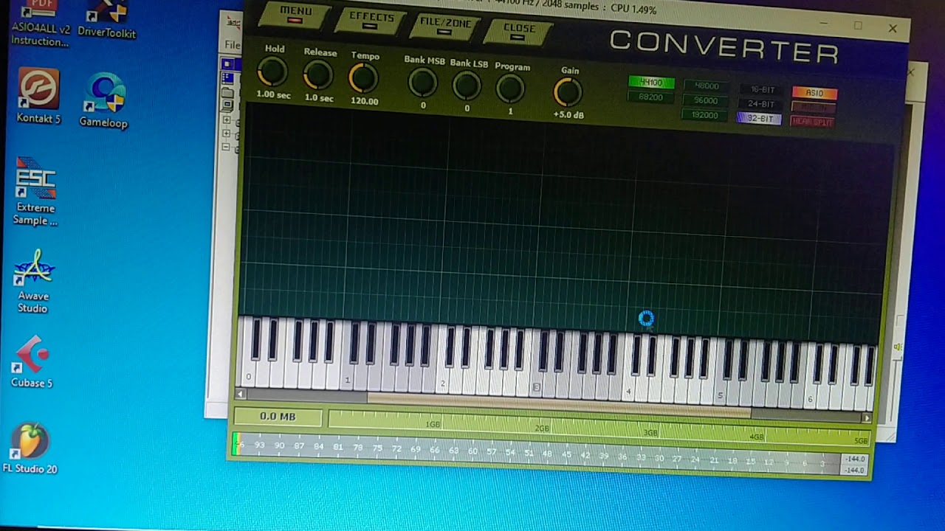Screen dimensions: 945x531
Task: Select the 192000 sample rate
Action: 705,115
